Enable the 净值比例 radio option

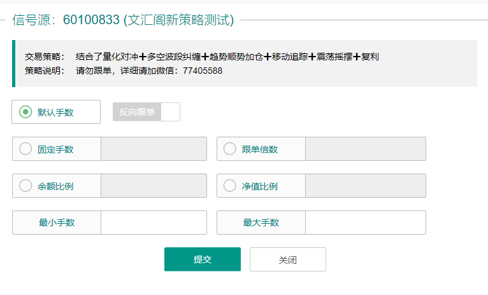point(230,186)
